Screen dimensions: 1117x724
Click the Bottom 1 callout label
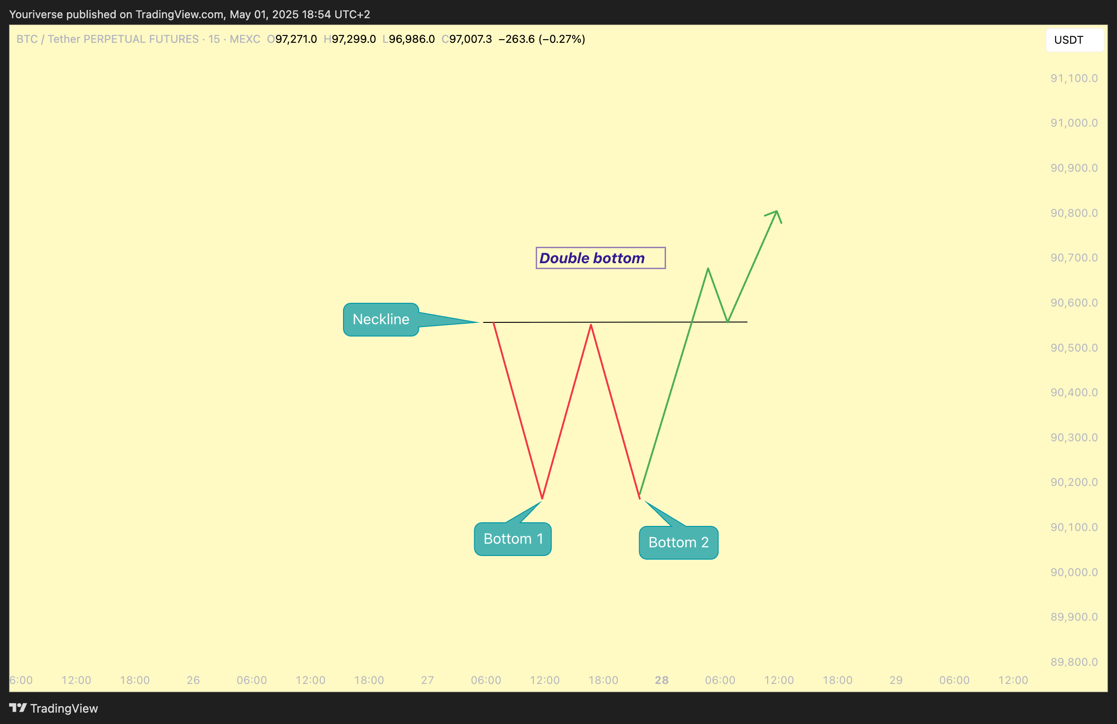[512, 539]
